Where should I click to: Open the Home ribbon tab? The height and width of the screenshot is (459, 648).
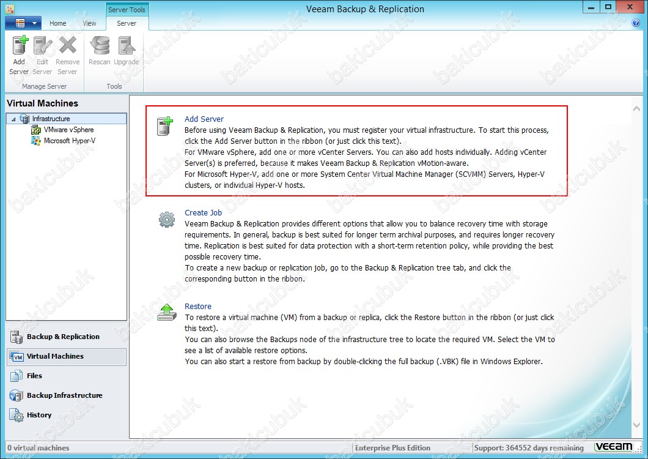coord(58,23)
